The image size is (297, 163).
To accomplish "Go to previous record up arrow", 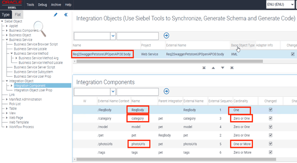I will click(213, 68).
